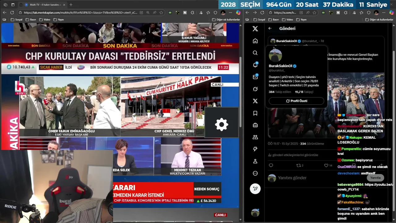Open a new tab with plus button
Screen dimensions: 396x223
coord(71,5)
